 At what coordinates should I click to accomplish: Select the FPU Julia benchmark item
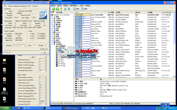tap(60, 62)
